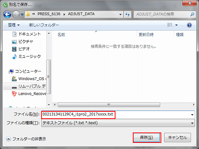The width and height of the screenshot is (199, 149).
Task: Open the view options dropdown arrow
Action: pyautogui.click(x=176, y=25)
